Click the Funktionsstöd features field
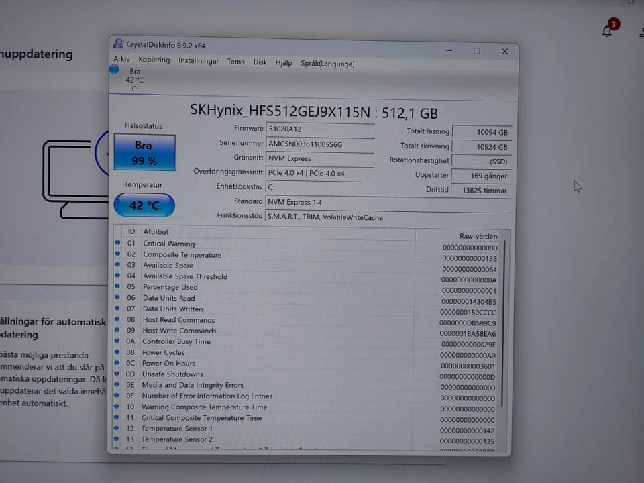Viewport: 644px width, 483px height. point(388,217)
